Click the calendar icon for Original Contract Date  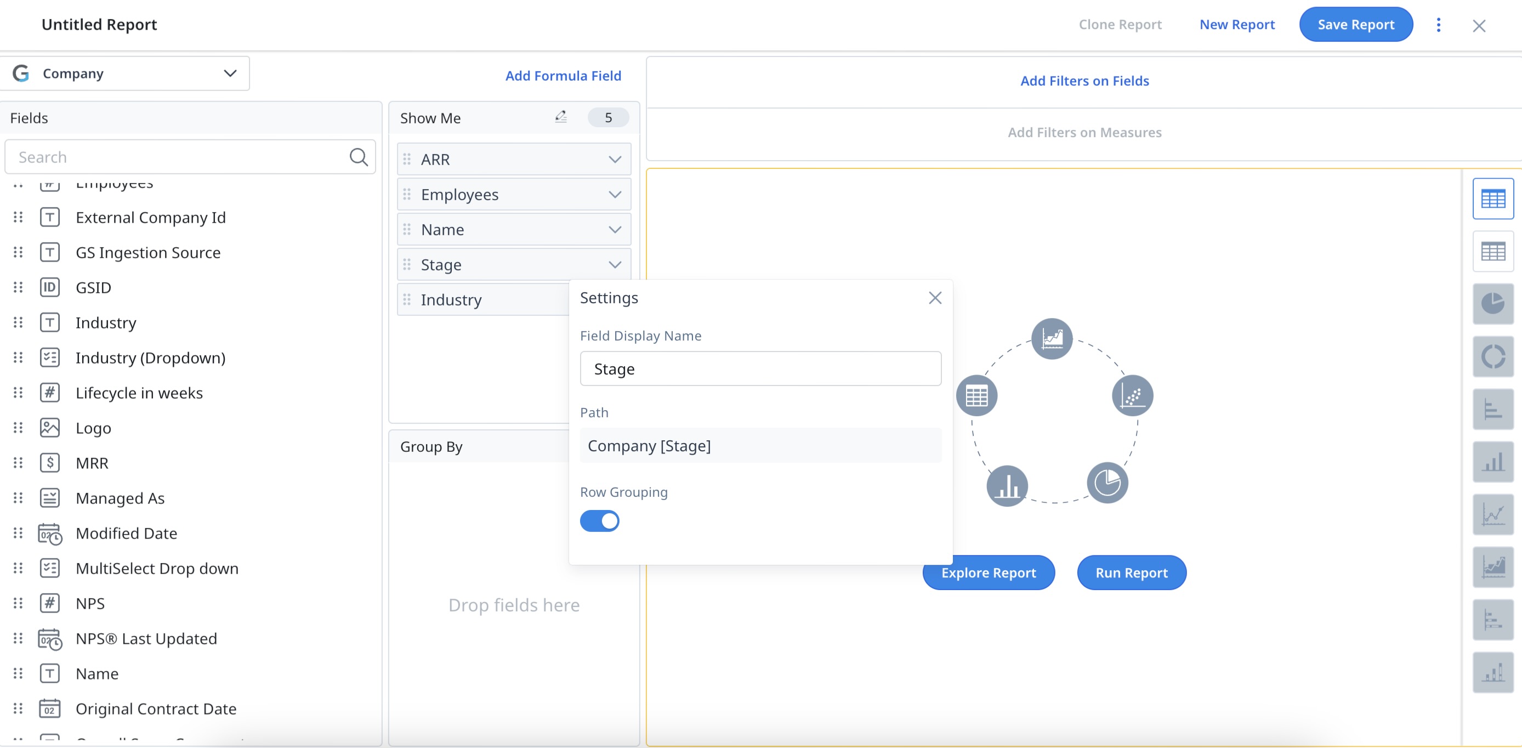tap(50, 709)
